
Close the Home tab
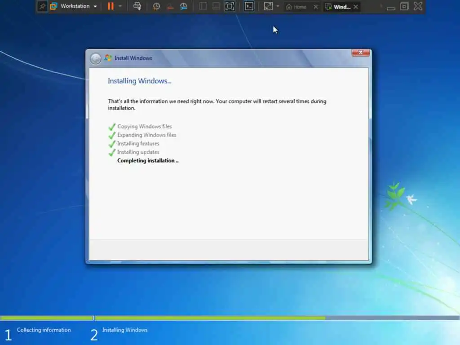(x=316, y=7)
